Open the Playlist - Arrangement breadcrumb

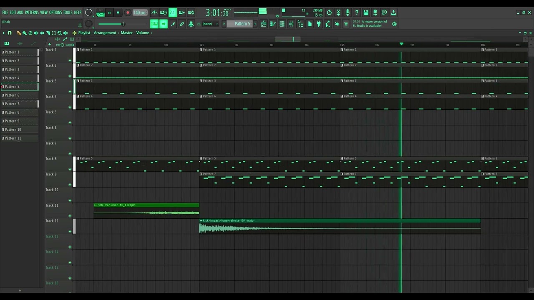click(97, 33)
